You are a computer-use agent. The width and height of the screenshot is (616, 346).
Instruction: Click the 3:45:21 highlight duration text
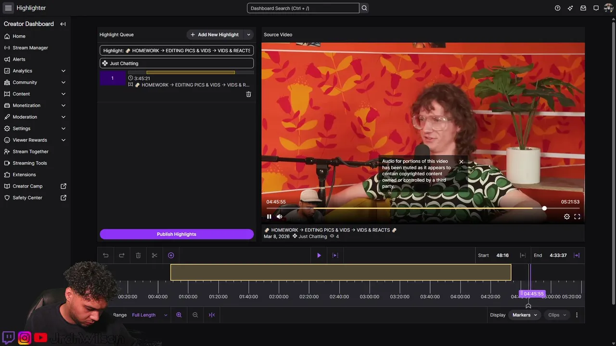point(142,78)
